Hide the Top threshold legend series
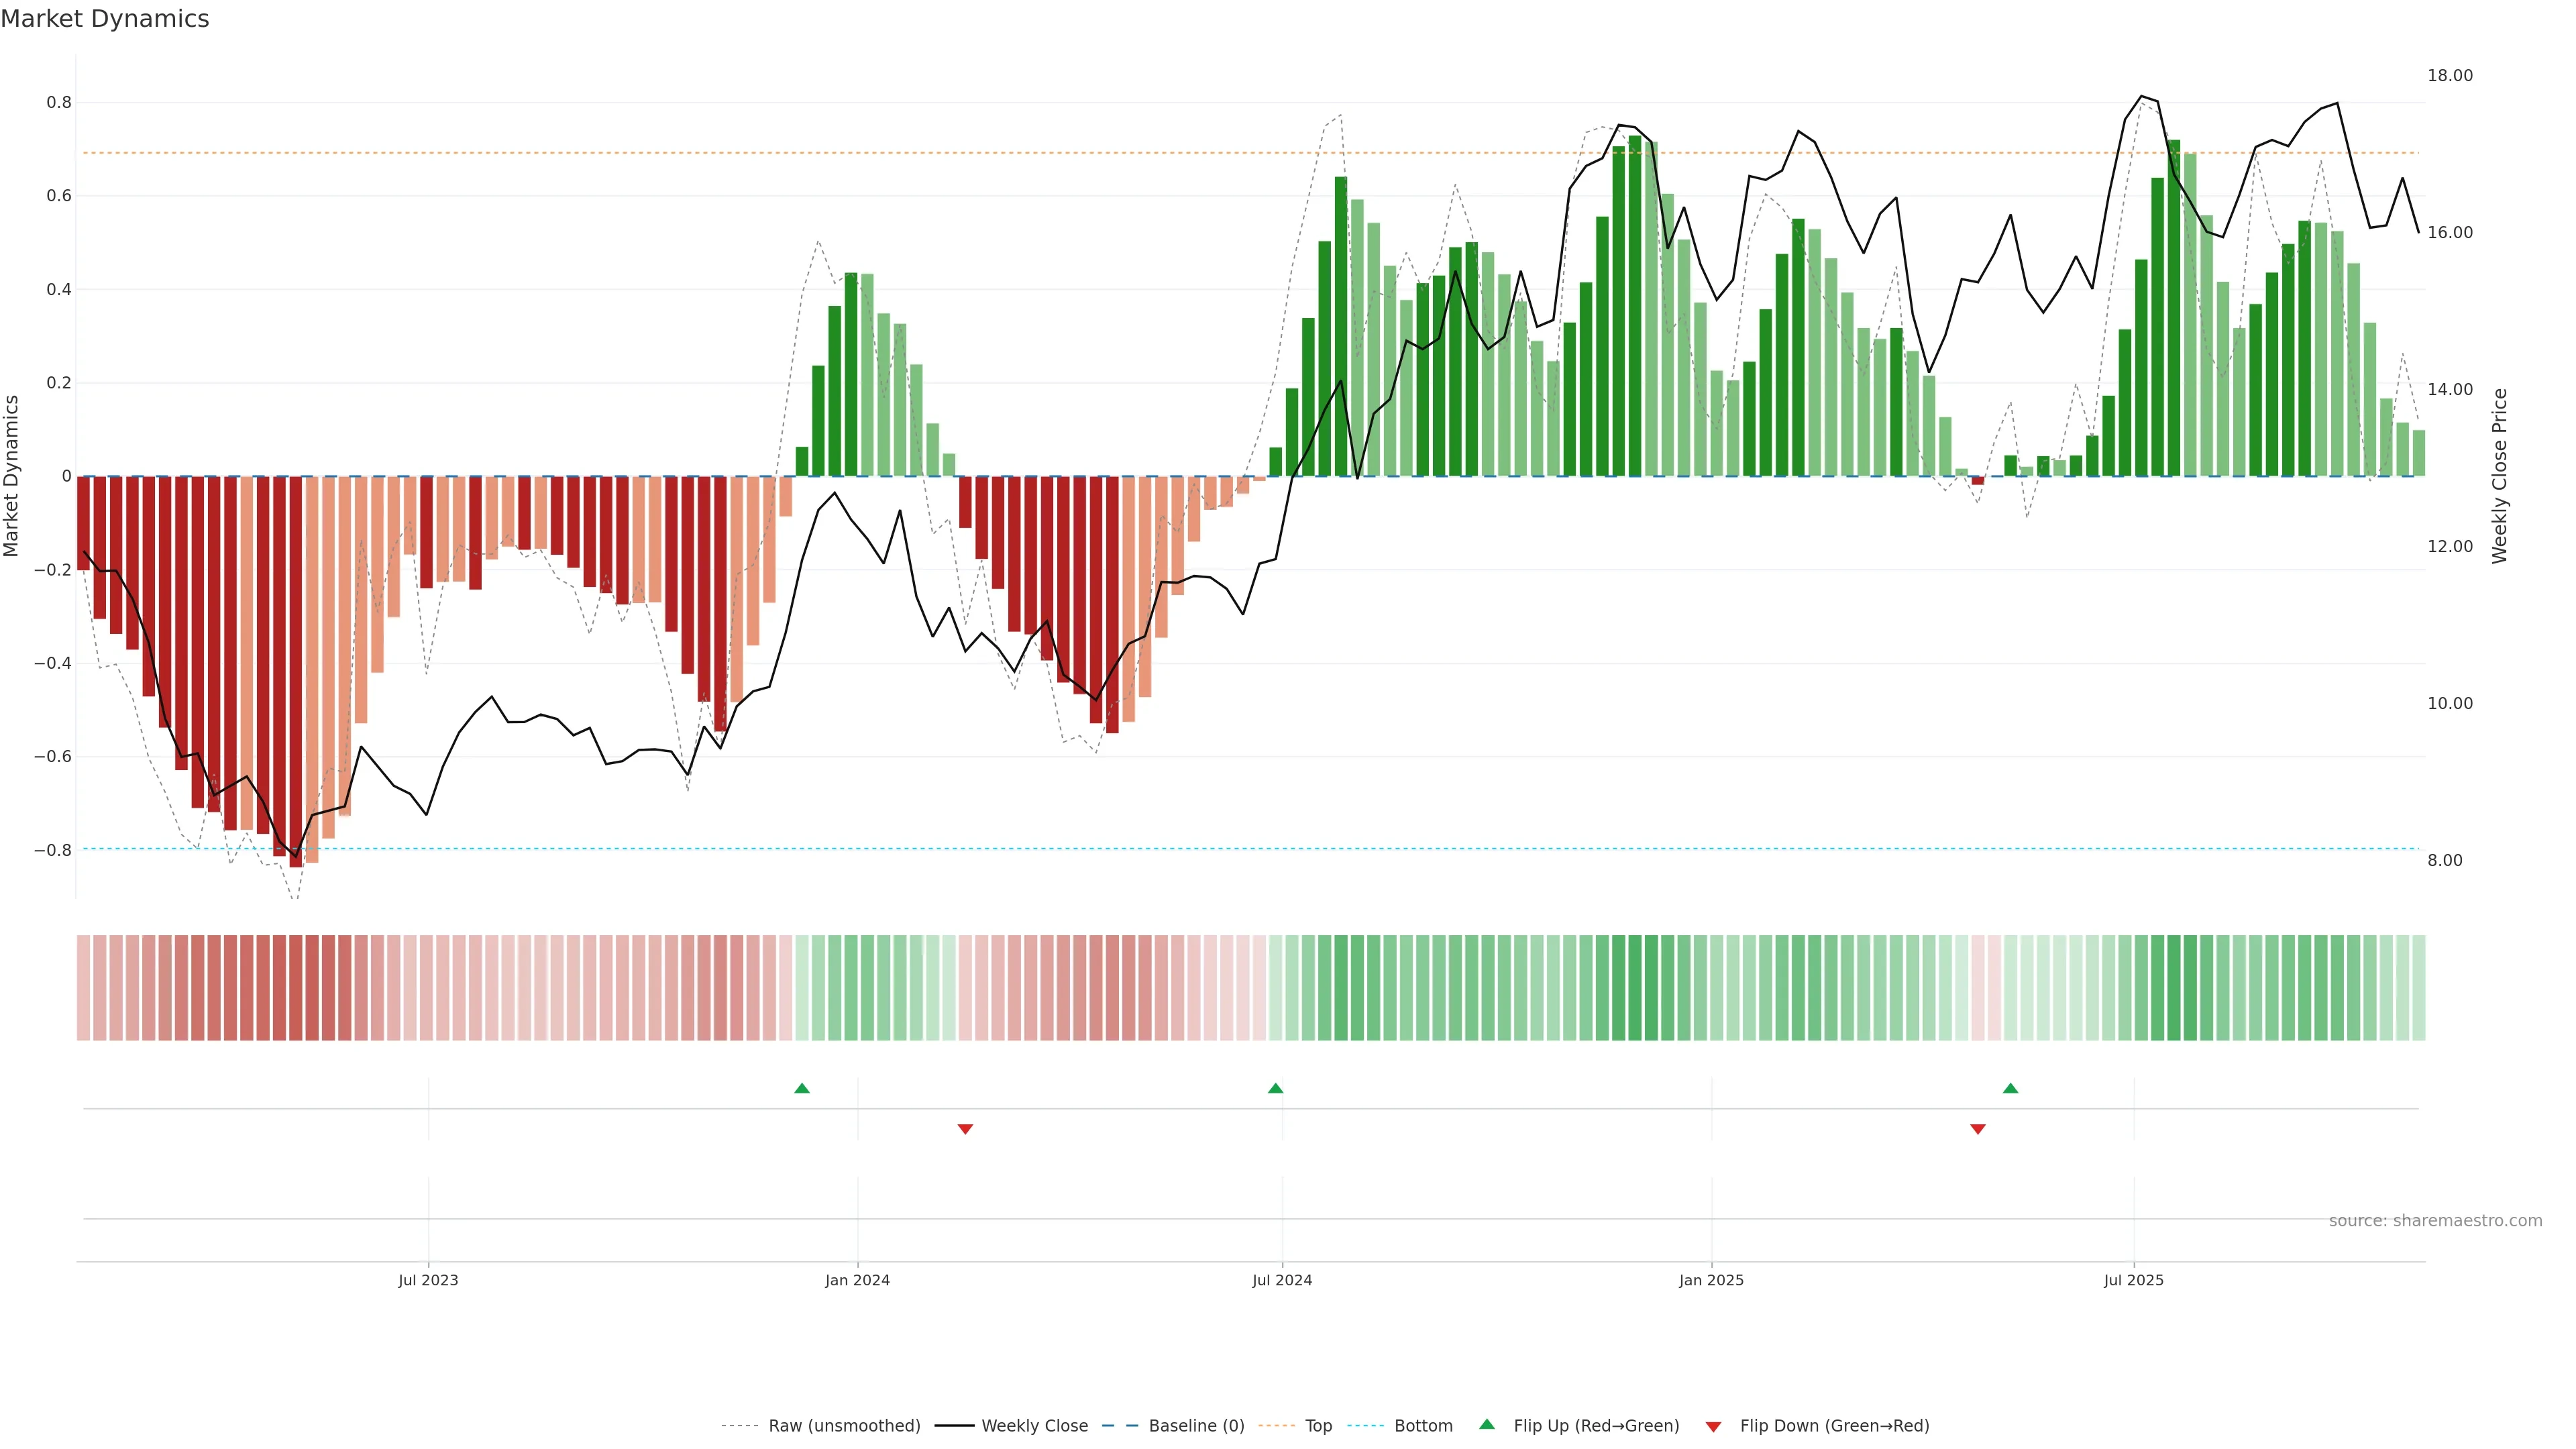 (x=1318, y=1426)
